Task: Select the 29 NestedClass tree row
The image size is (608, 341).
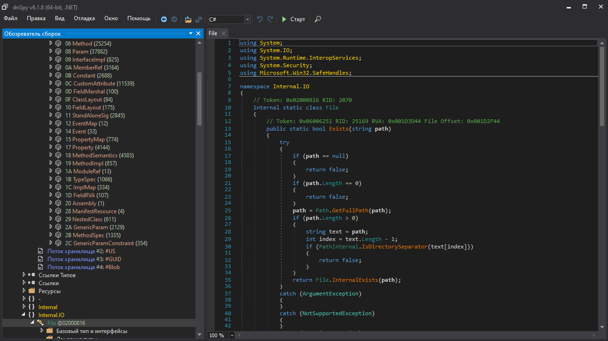Action: pyautogui.click(x=100, y=219)
